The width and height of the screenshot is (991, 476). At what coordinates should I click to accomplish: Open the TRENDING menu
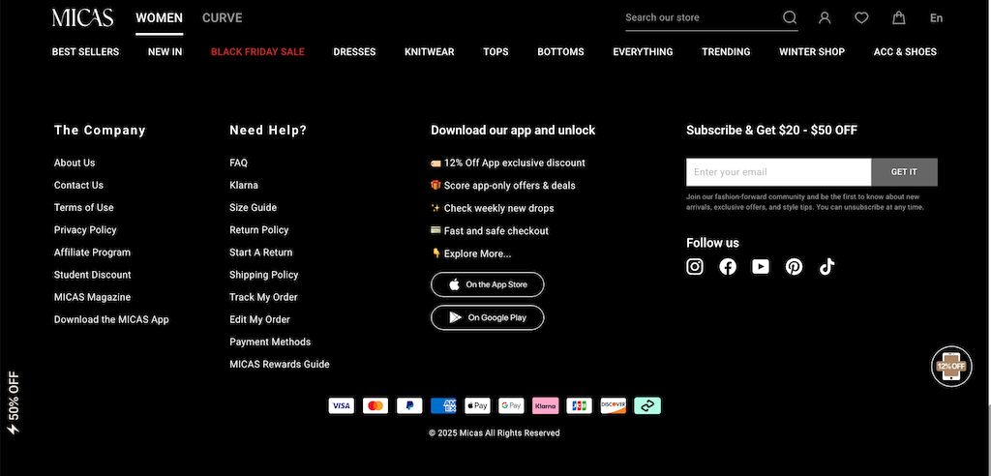726,52
